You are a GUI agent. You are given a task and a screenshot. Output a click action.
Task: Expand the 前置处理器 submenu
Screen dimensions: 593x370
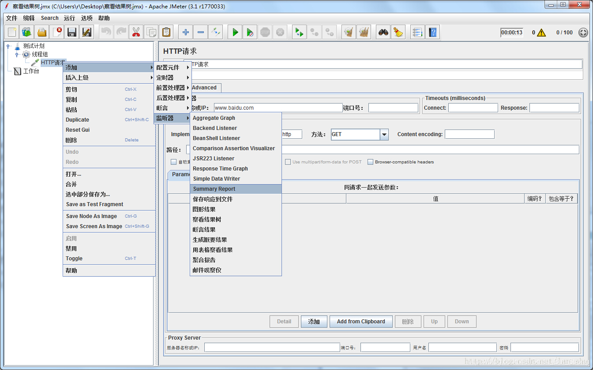(x=173, y=88)
